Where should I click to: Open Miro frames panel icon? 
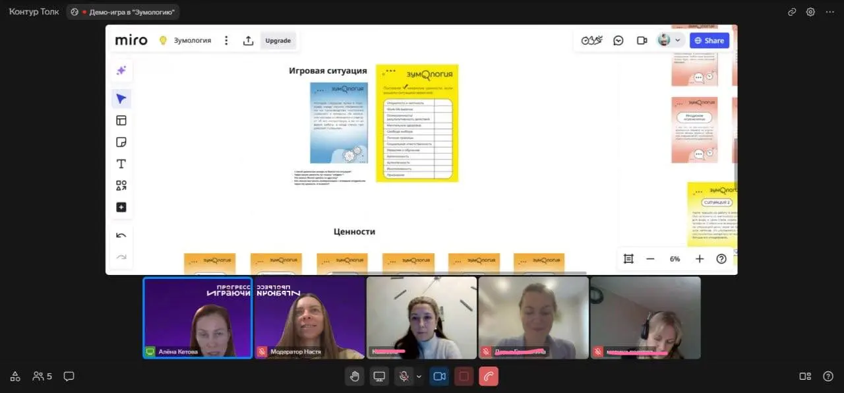tap(628, 259)
